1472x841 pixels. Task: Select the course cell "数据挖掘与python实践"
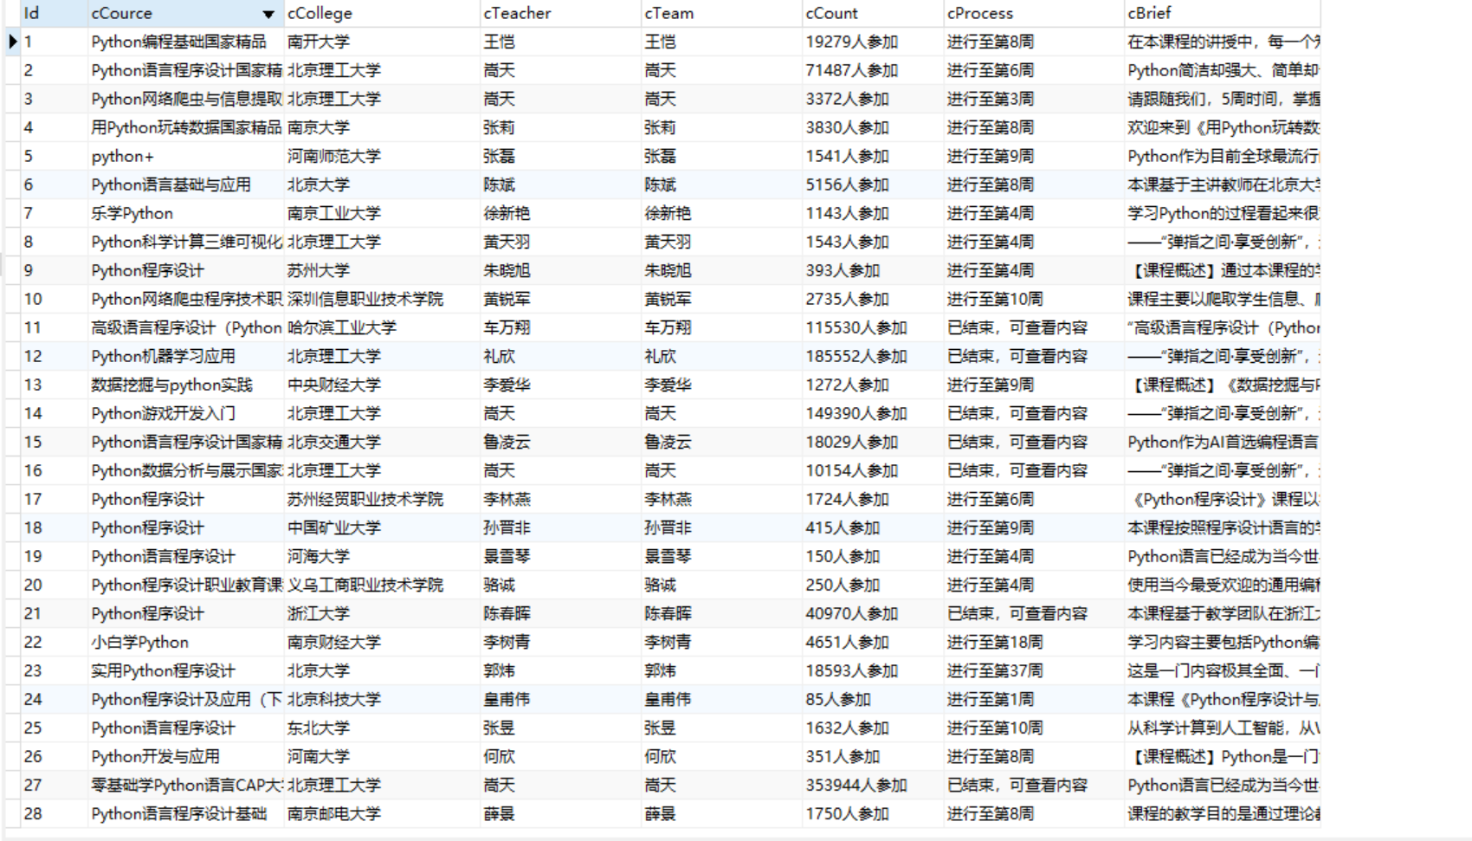[x=185, y=385]
